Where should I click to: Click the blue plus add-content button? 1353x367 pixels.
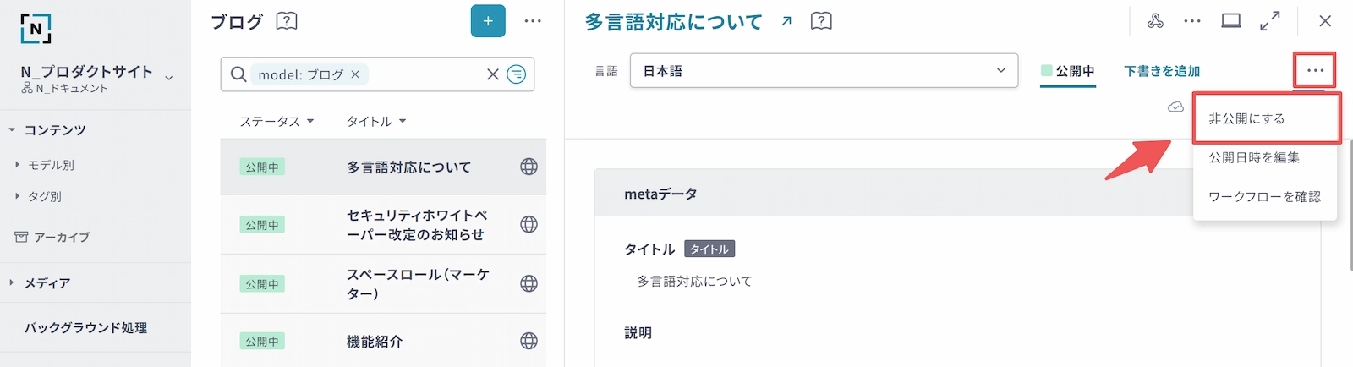pyautogui.click(x=488, y=21)
